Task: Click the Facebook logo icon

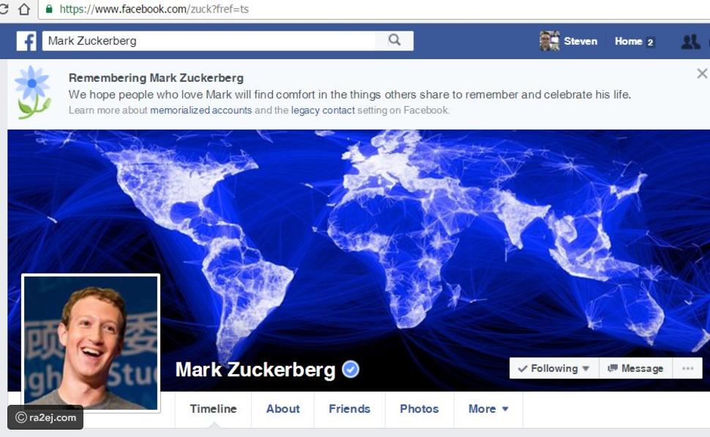Action: click(26, 41)
